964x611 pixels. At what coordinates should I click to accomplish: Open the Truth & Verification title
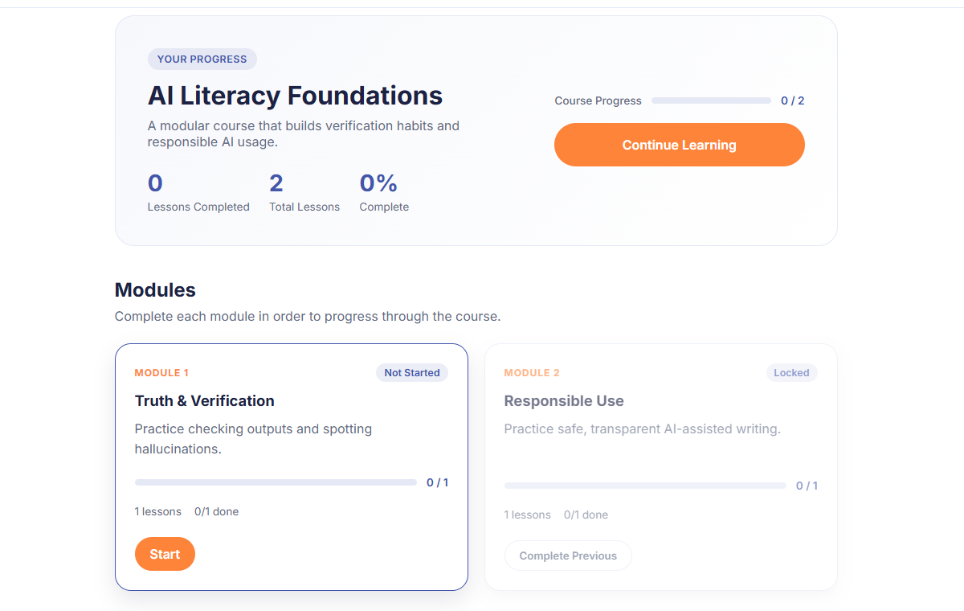204,400
